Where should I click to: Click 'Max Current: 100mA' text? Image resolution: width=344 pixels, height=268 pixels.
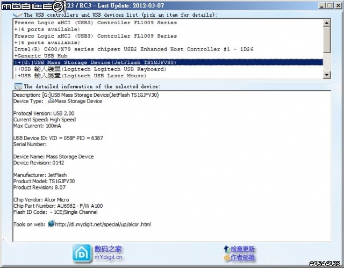pos(37,126)
